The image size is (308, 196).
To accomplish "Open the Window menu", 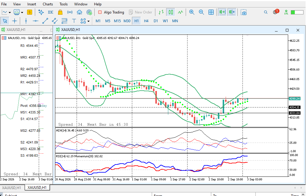I will (x=81, y=4).
